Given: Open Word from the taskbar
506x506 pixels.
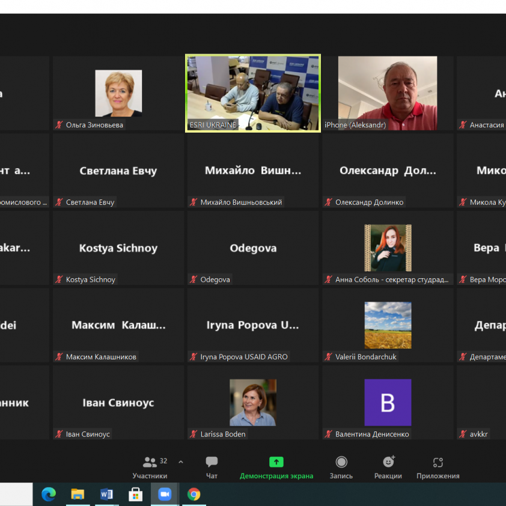Looking at the screenshot, I should [x=106, y=494].
